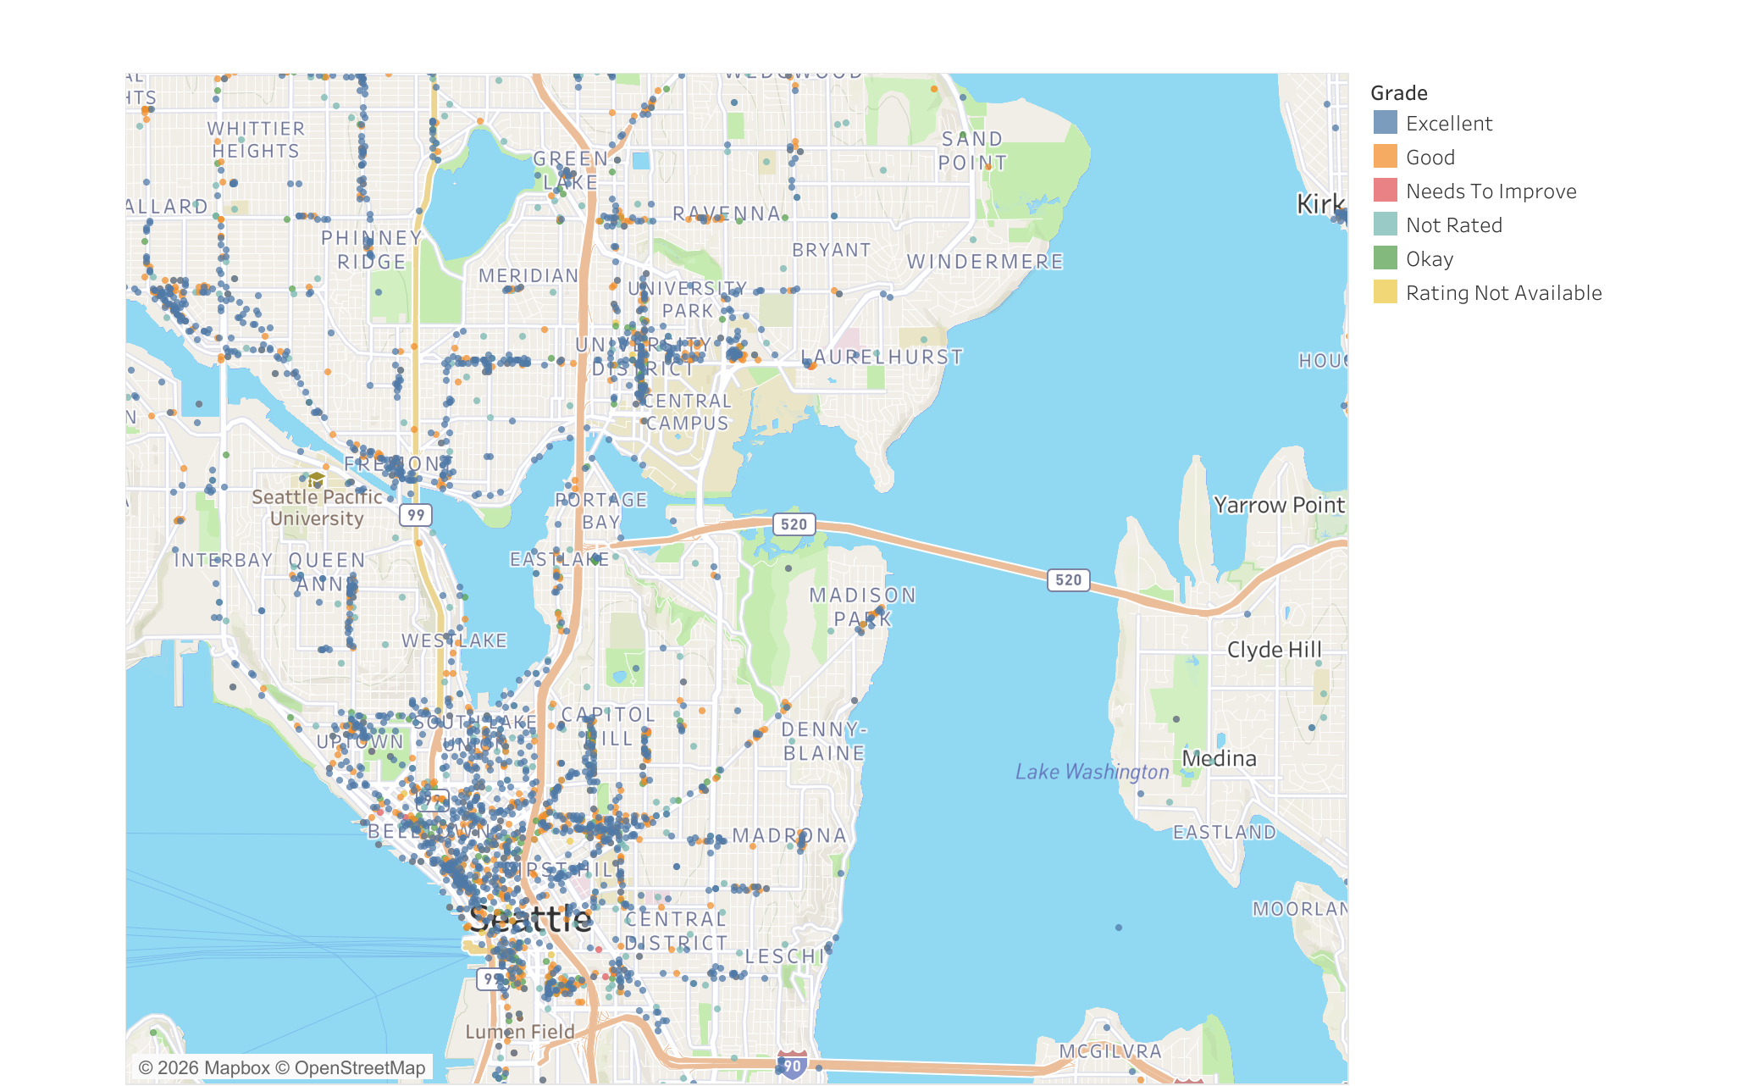Viewport: 1737px width, 1086px height.
Task: Highlight the Good legend label
Action: click(x=1430, y=158)
